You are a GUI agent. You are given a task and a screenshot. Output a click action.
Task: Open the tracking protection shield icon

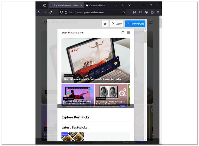click(61, 12)
